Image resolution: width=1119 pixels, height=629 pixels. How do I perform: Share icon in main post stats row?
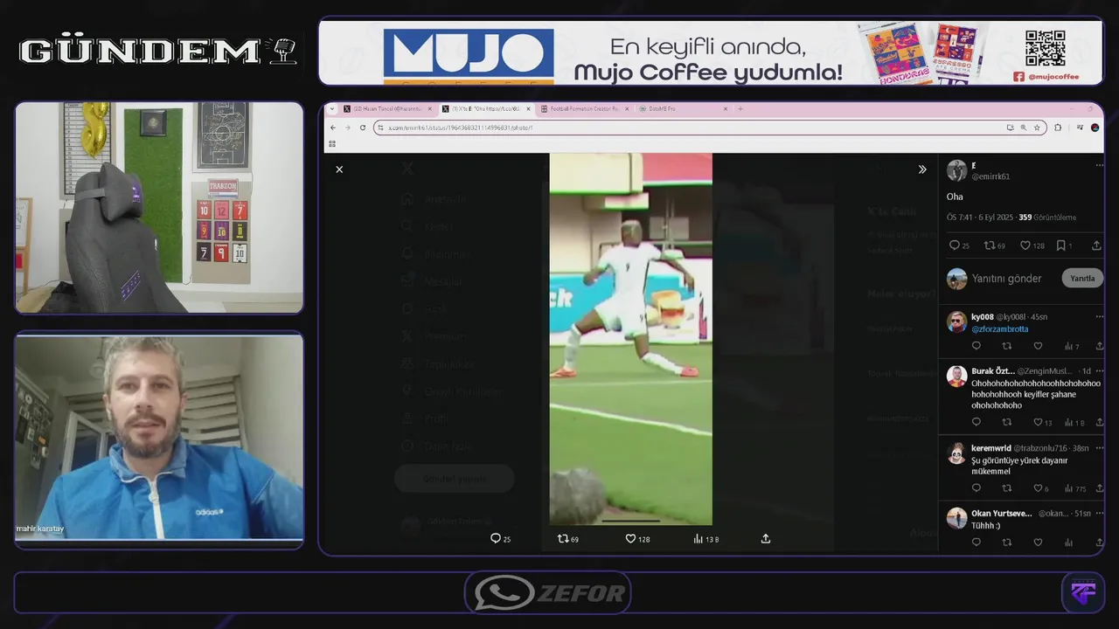(x=1097, y=245)
